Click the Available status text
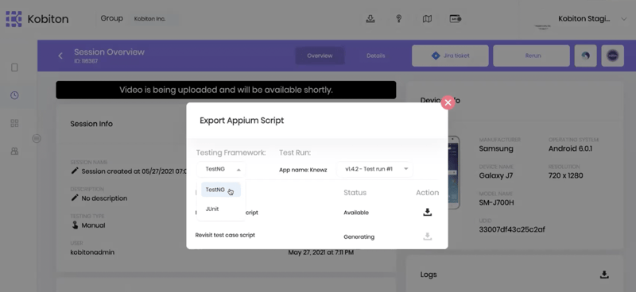Viewport: 636px width, 292px height. click(356, 213)
